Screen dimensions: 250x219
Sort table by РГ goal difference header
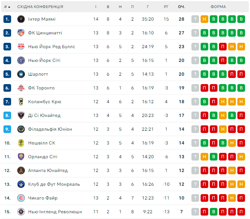[x=166, y=6]
